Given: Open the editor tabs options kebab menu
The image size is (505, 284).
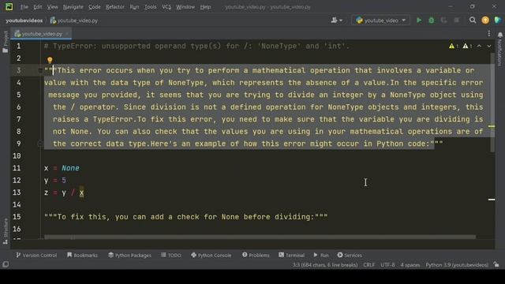Looking at the screenshot, I should point(489,33).
